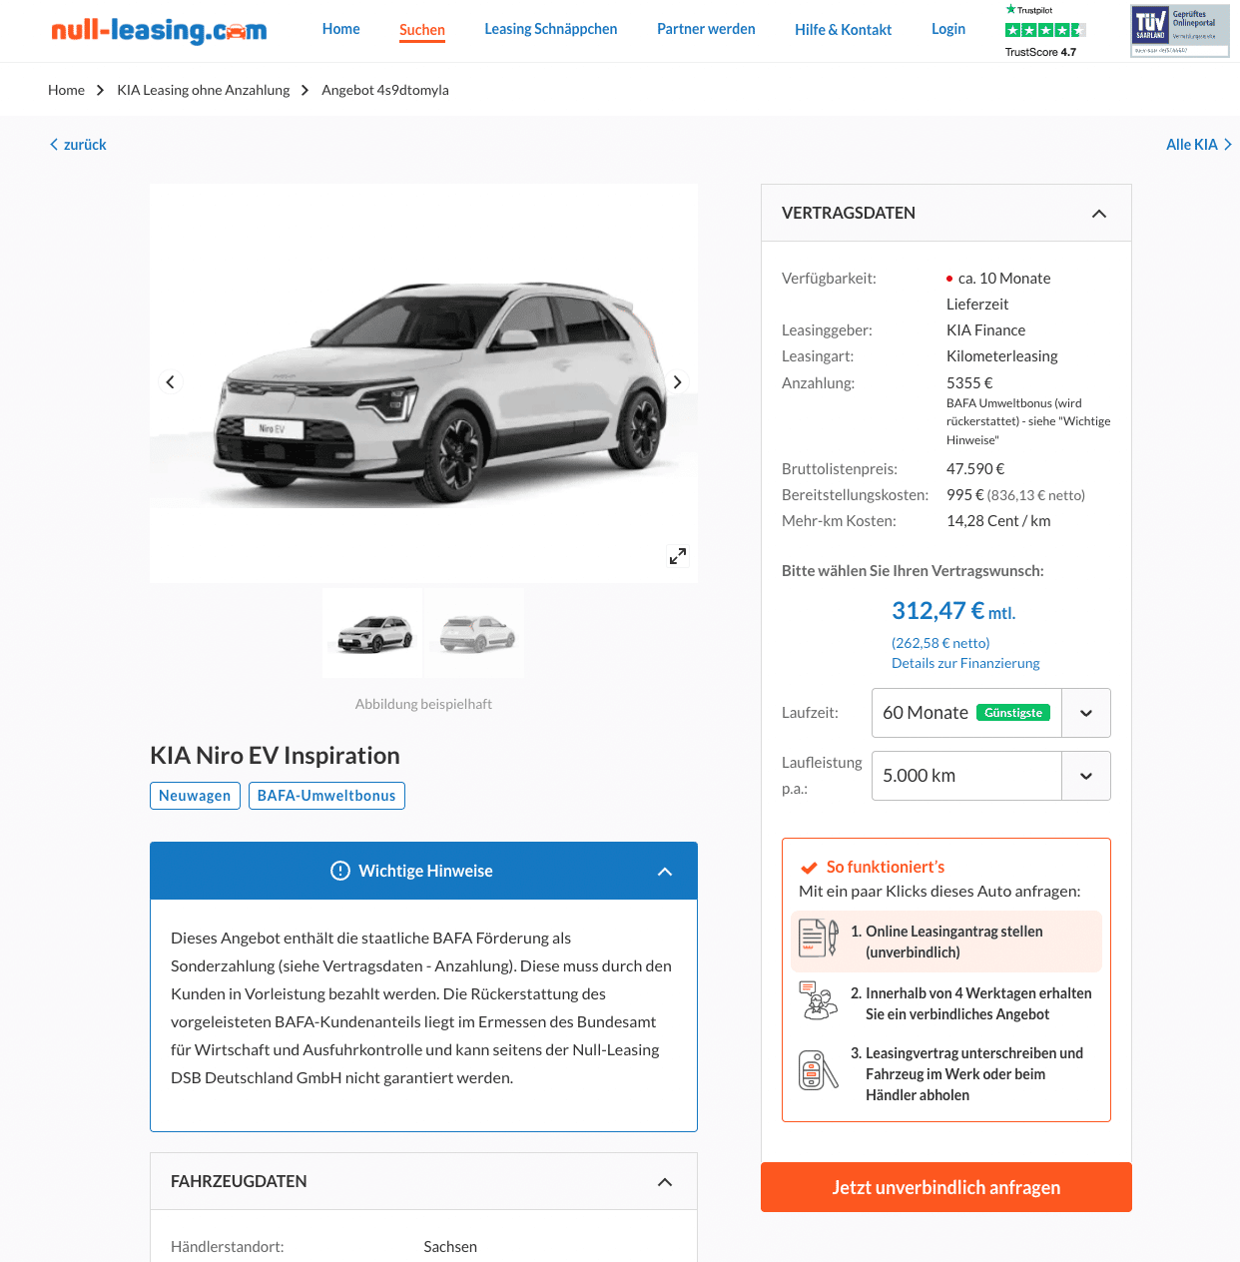Go back via the zurück link

(78, 145)
